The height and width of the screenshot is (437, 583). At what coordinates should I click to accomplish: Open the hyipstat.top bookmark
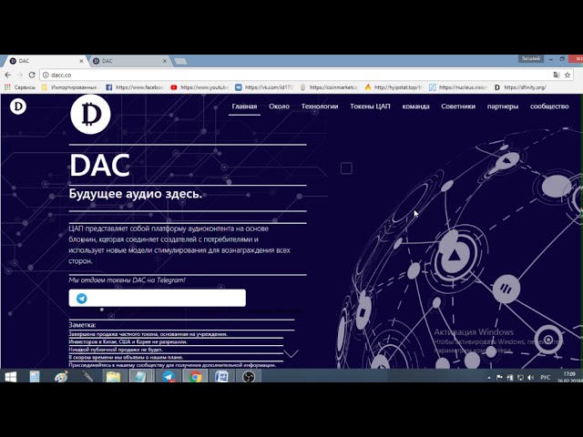(394, 87)
